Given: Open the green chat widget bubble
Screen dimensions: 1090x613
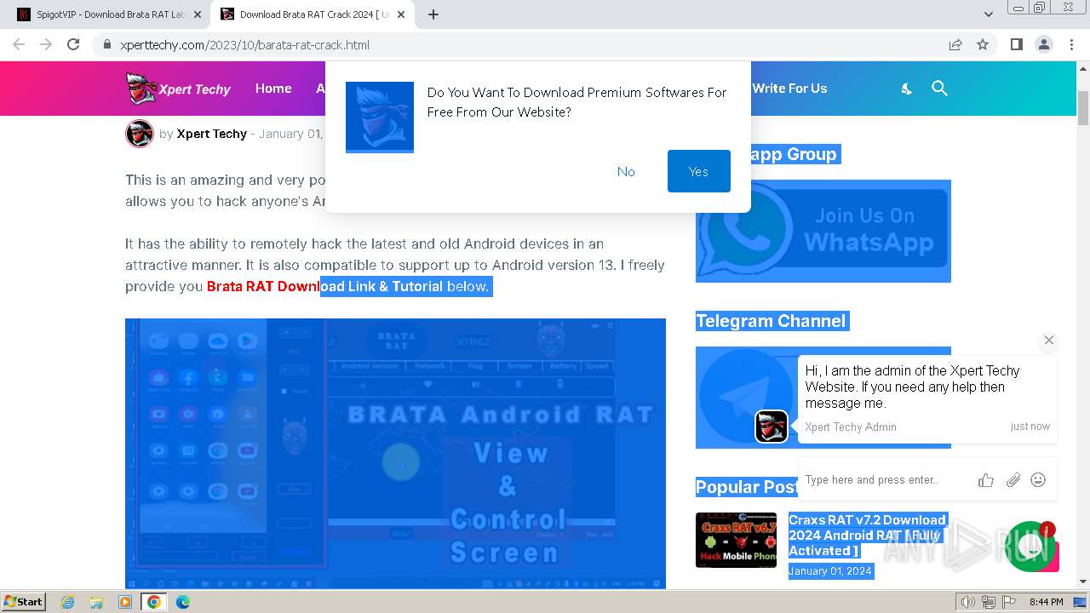Looking at the screenshot, I should (x=1031, y=547).
